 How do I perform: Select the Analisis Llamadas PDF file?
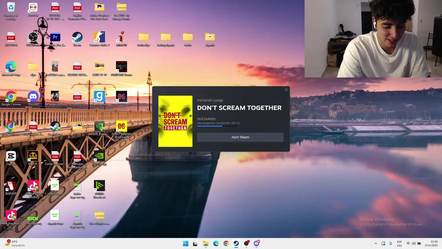point(77,11)
